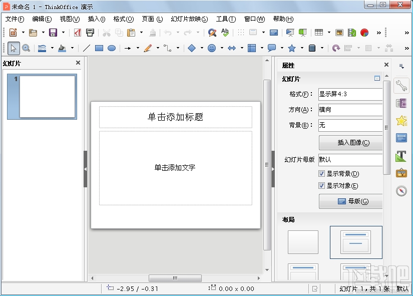Open the Insert Table toolbar icon

(319, 32)
